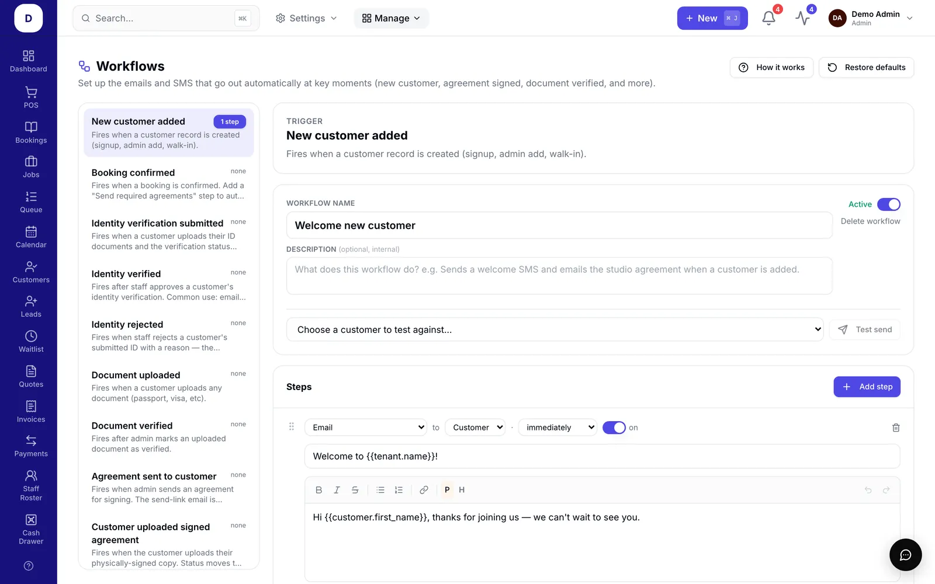Click the Add step button
The image size is (935, 584).
867,387
